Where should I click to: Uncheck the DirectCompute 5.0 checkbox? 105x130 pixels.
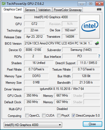(73, 116)
